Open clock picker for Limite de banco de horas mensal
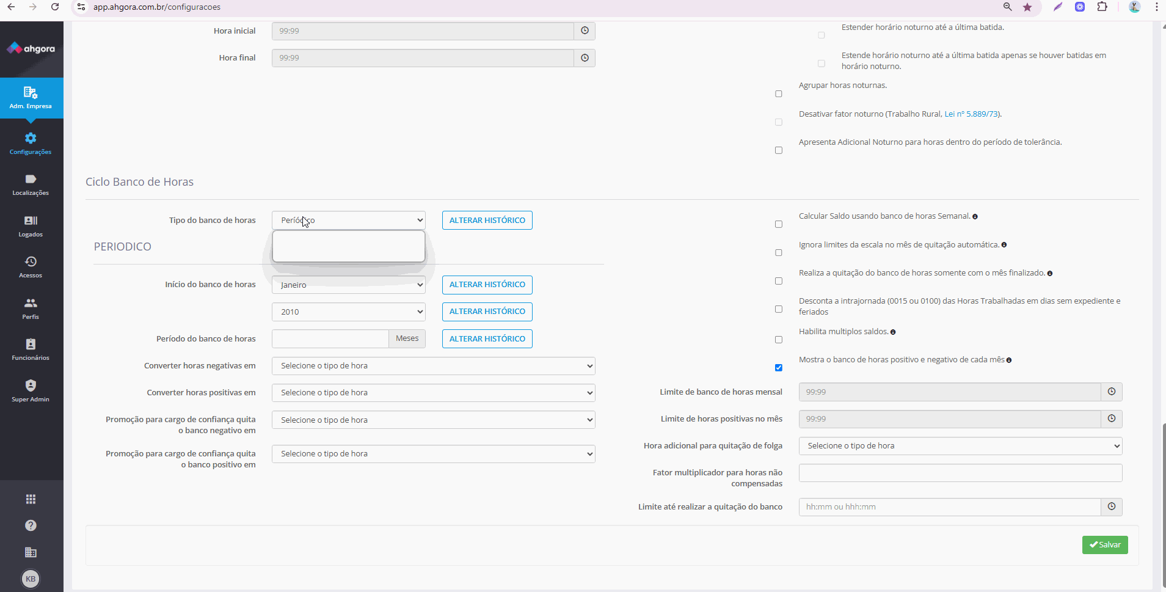 tap(1112, 392)
